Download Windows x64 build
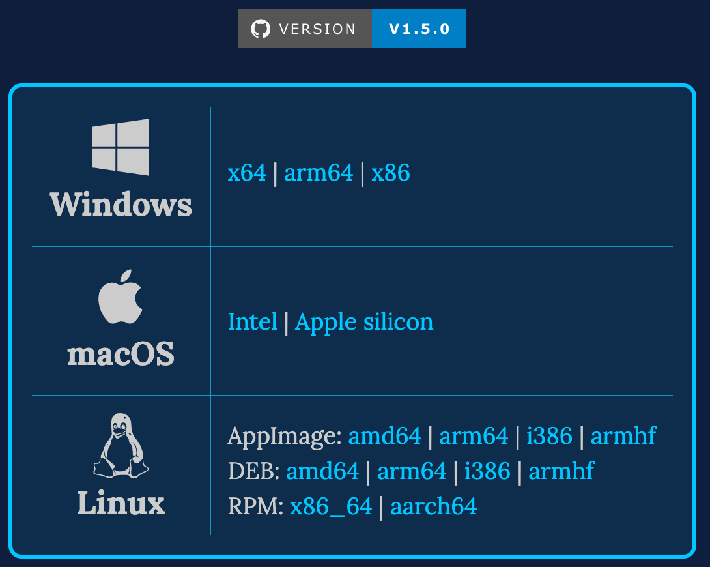The height and width of the screenshot is (567, 710). 247,173
